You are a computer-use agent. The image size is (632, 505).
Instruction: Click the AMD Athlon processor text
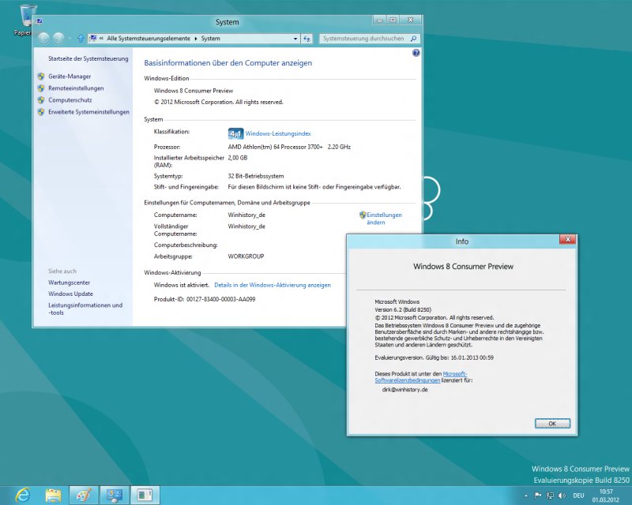coord(289,147)
